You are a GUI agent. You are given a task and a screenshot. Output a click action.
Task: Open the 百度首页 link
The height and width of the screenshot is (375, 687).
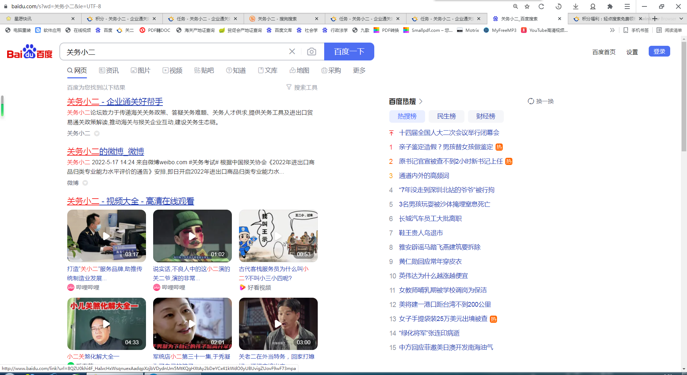[x=604, y=52]
